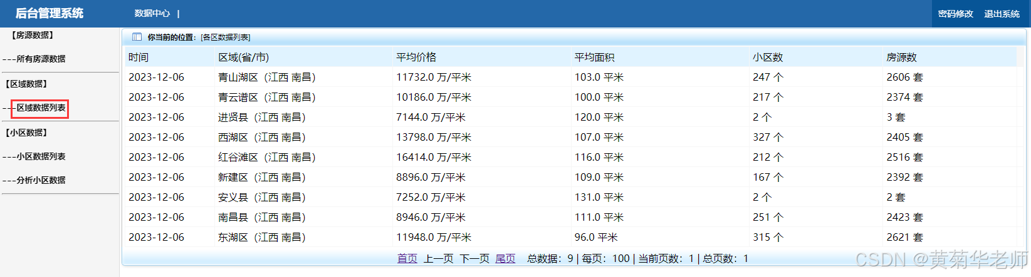This screenshot has height=277, width=1031.
Task: Click listing count 2606 套
Action: [905, 77]
